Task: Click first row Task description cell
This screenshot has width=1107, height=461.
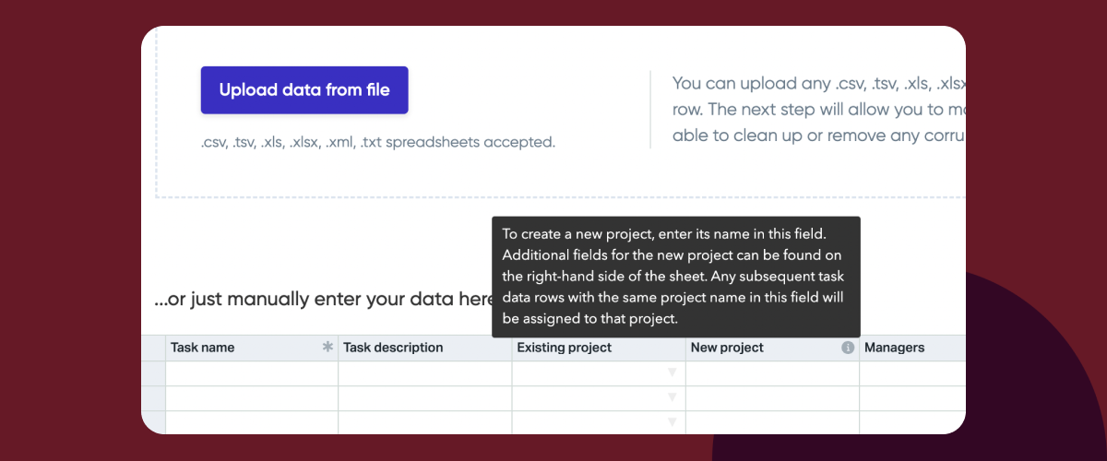Action: (425, 373)
